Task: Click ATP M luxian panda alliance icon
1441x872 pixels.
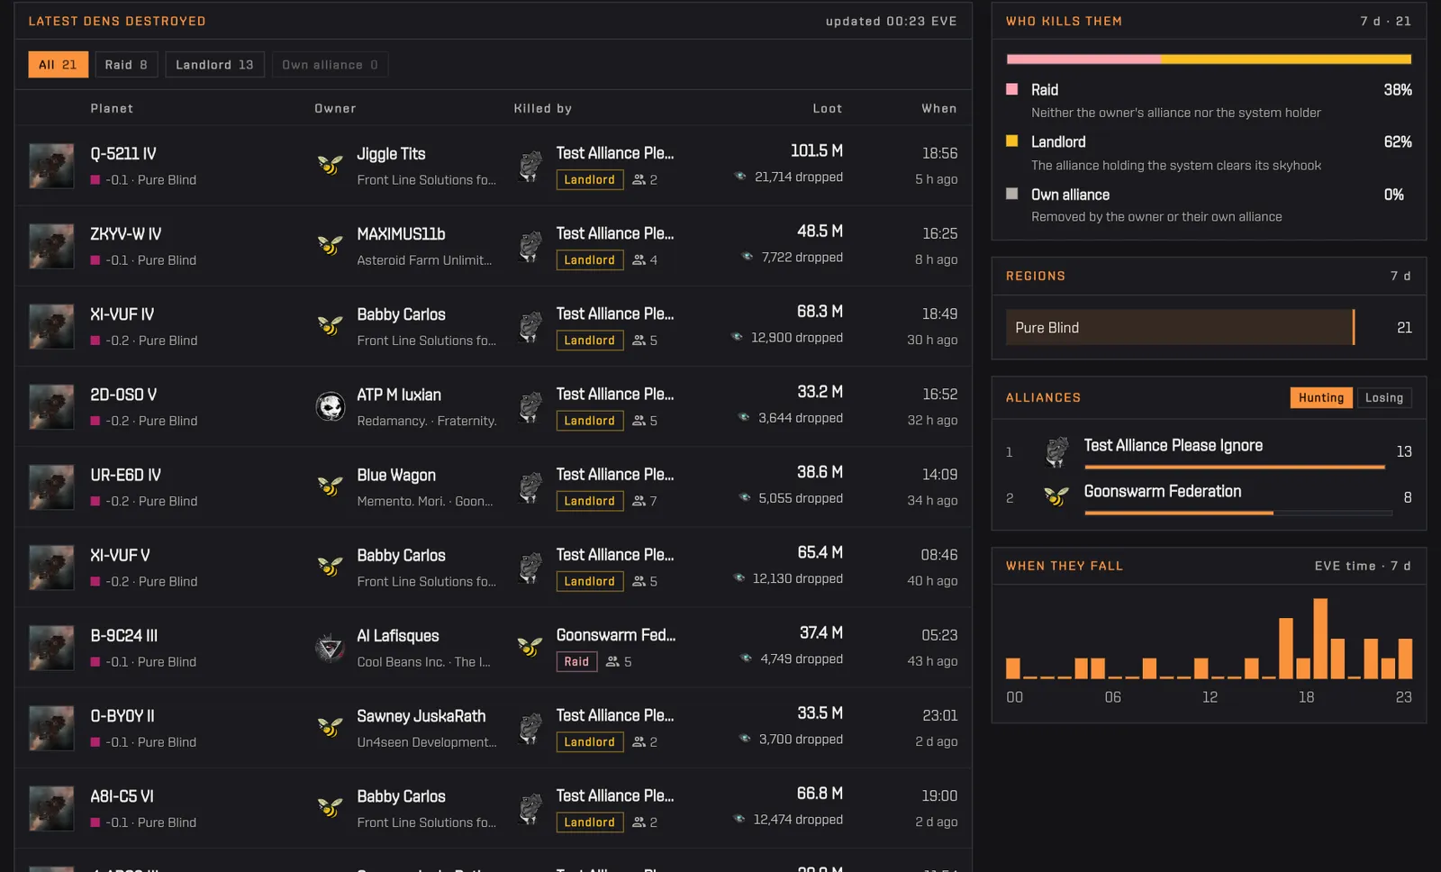Action: click(x=331, y=406)
